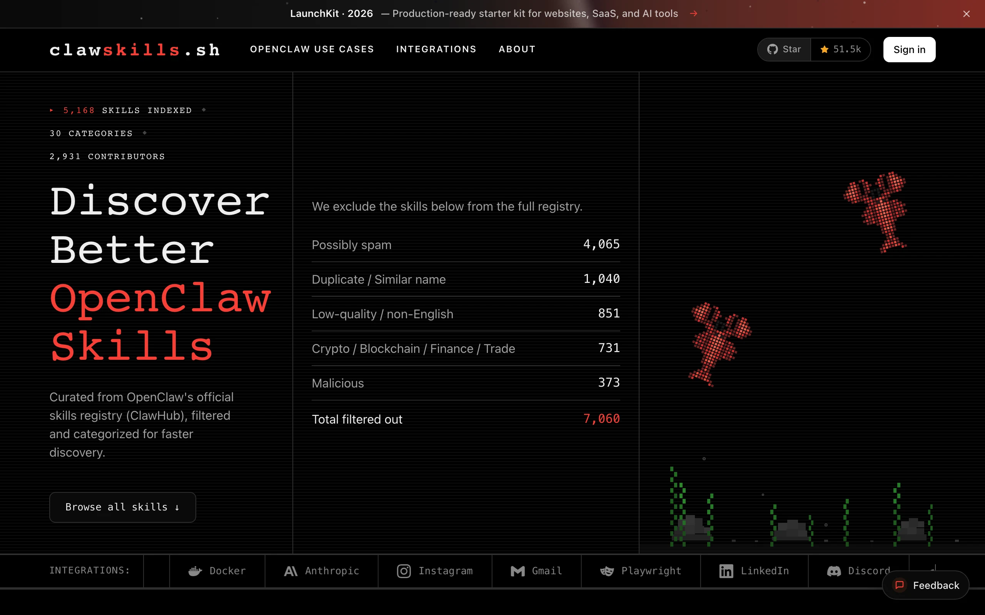
Task: Click Browse all skills button
Action: point(122,507)
